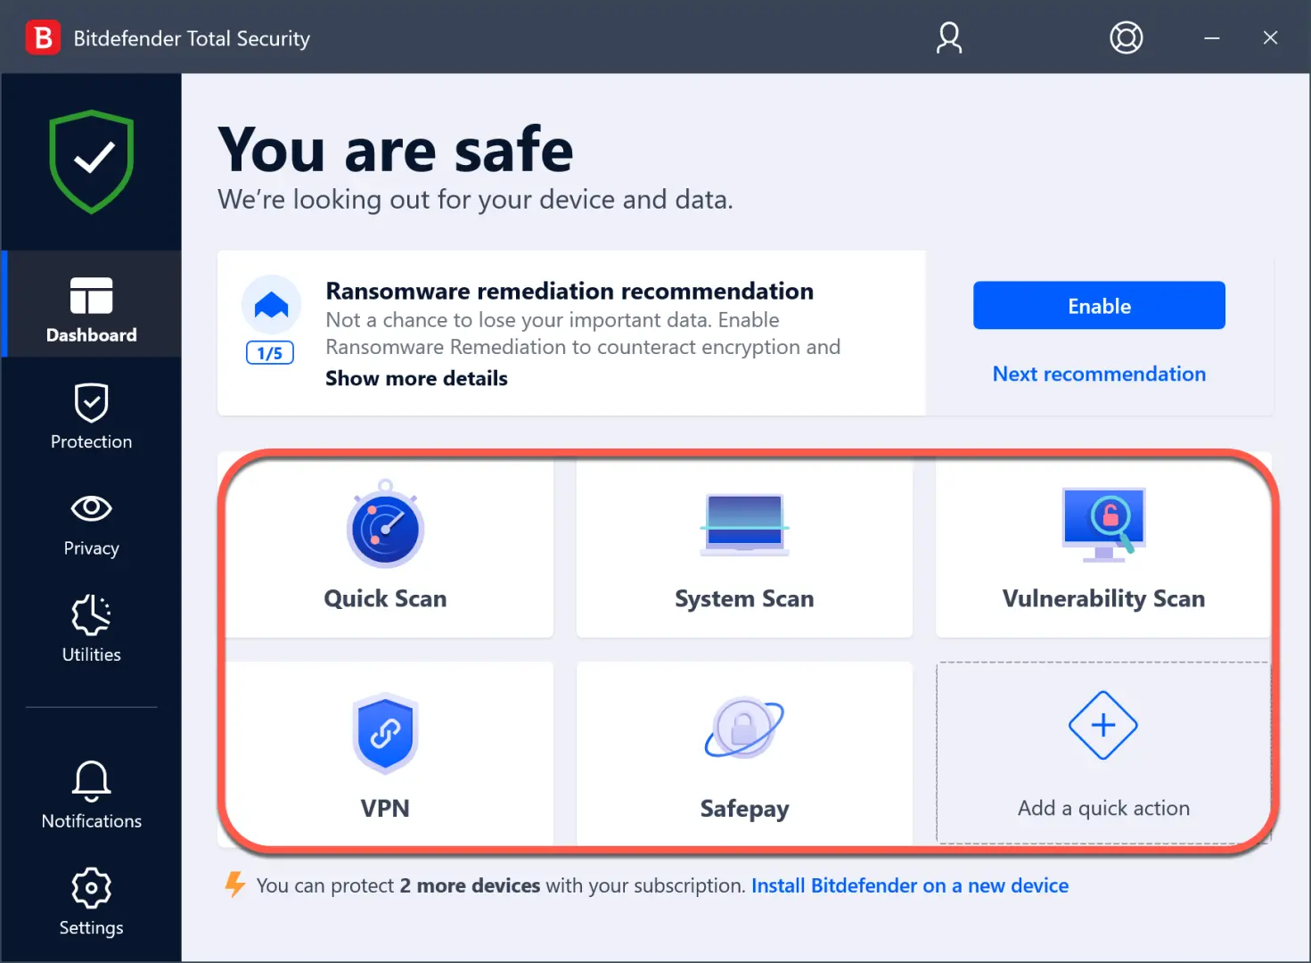Minimize the Bitdefender window

click(x=1212, y=38)
